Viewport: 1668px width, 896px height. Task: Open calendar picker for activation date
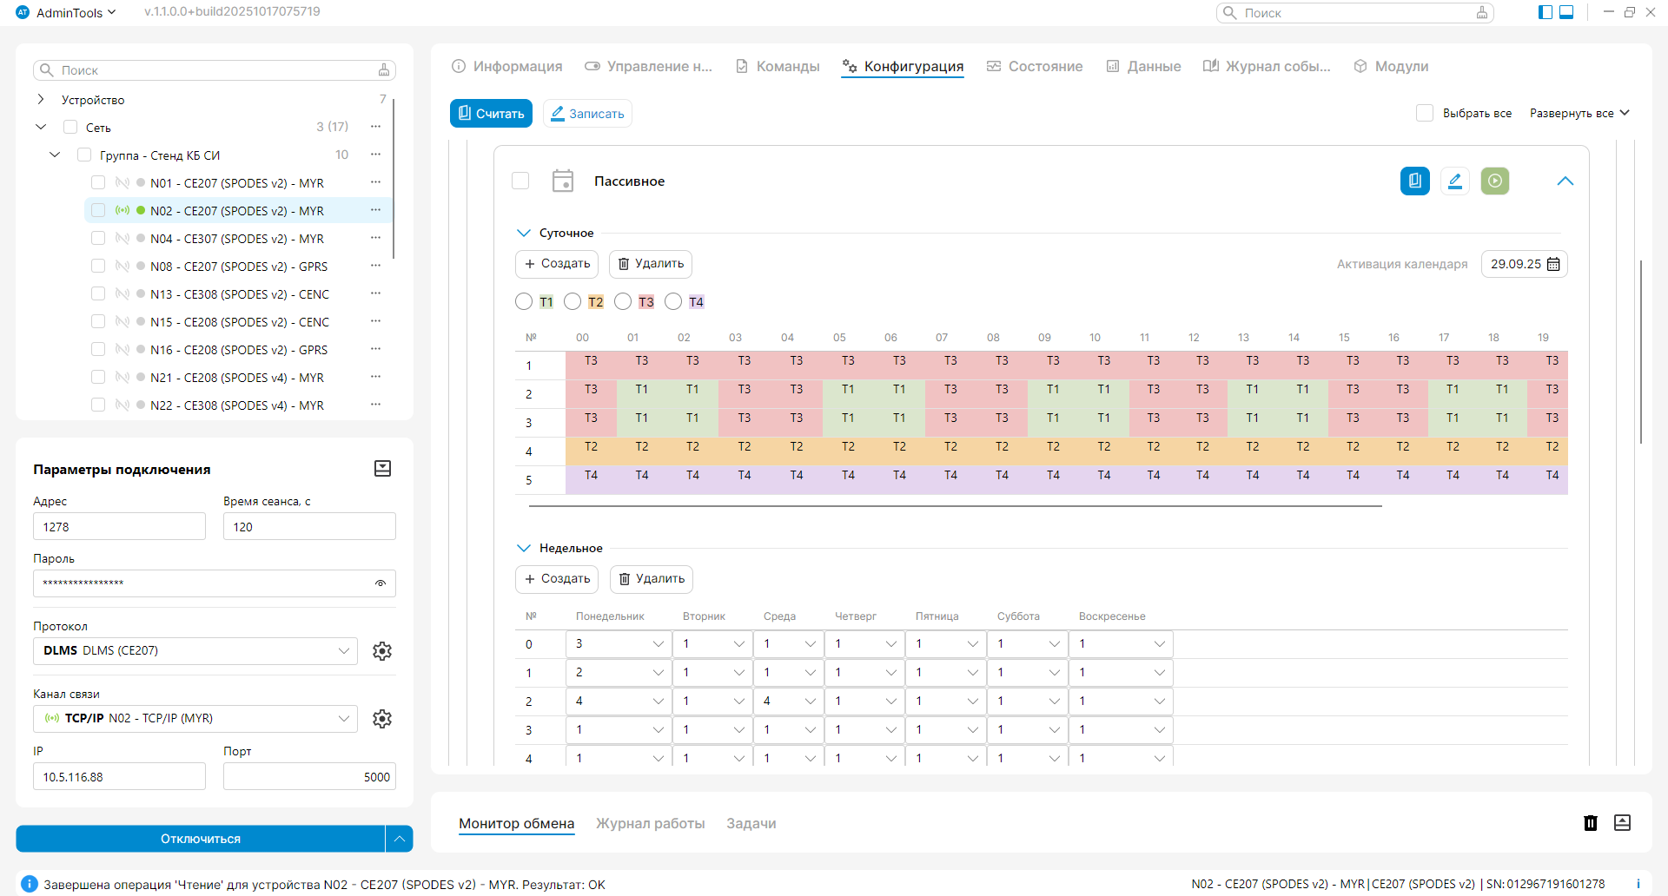click(1554, 264)
